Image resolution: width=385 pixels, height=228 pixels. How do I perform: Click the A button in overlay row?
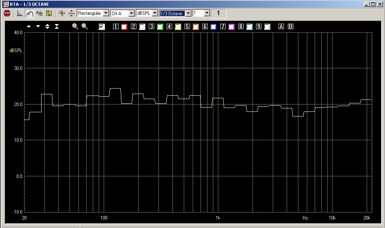pos(281,27)
